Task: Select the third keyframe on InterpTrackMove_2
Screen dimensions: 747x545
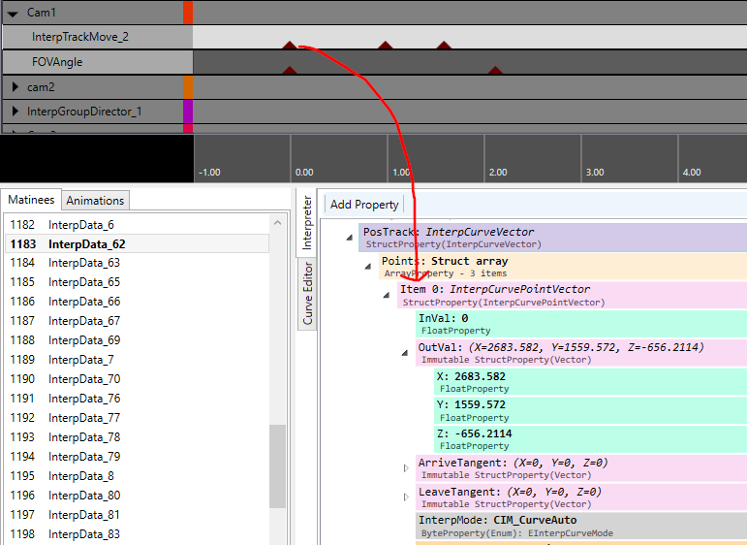Action: click(x=444, y=45)
